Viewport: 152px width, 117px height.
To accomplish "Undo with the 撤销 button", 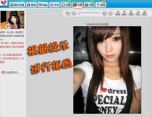I will coord(118,13).
